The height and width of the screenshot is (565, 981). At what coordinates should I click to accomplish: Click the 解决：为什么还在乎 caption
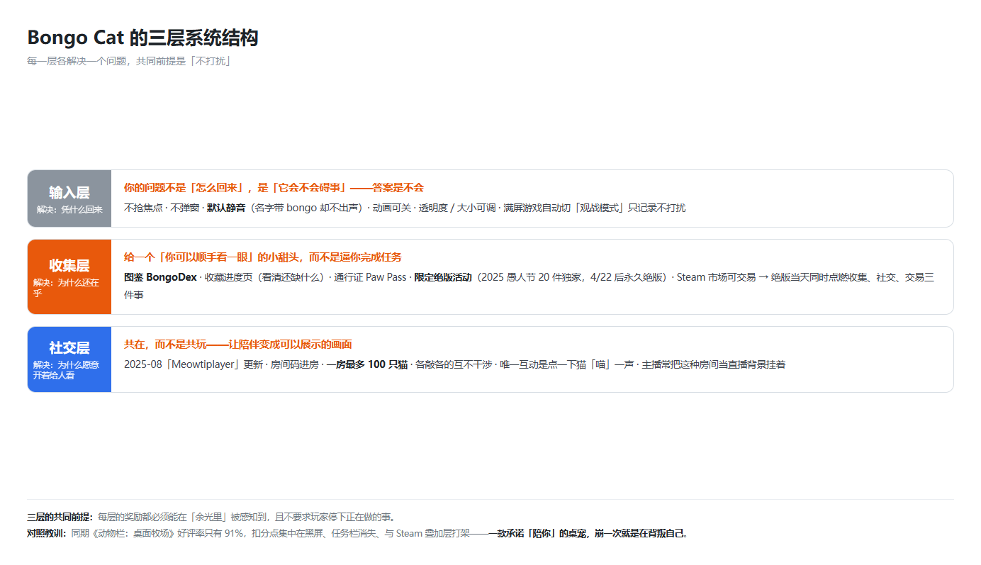click(66, 288)
